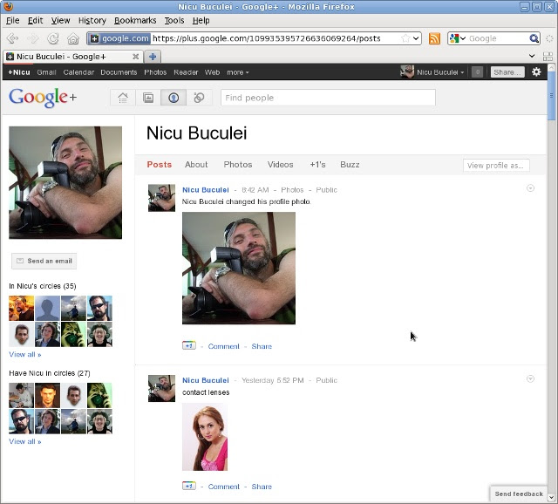Switch to the profile Photos tab
Image resolution: width=558 pixels, height=504 pixels.
pos(238,165)
